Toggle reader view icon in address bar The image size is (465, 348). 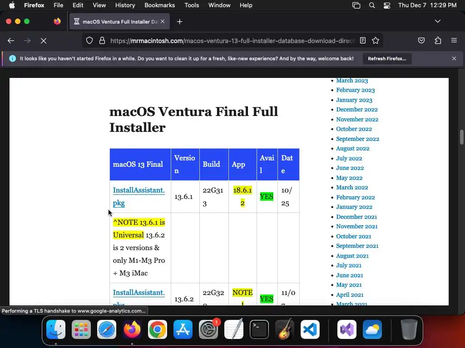363,40
